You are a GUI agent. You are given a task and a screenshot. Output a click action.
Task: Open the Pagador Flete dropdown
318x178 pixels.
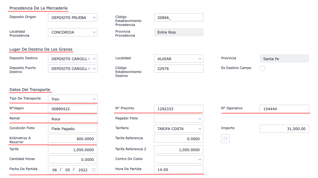pos(179,118)
